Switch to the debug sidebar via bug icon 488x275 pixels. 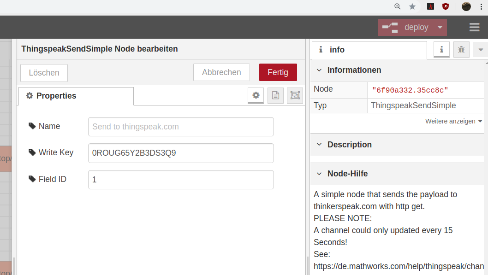pos(461,49)
